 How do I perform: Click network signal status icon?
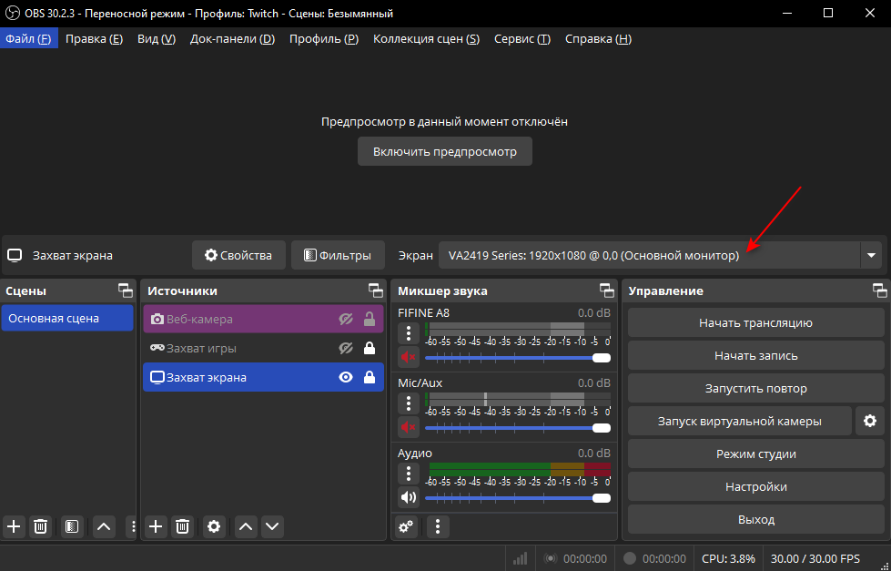(x=520, y=558)
